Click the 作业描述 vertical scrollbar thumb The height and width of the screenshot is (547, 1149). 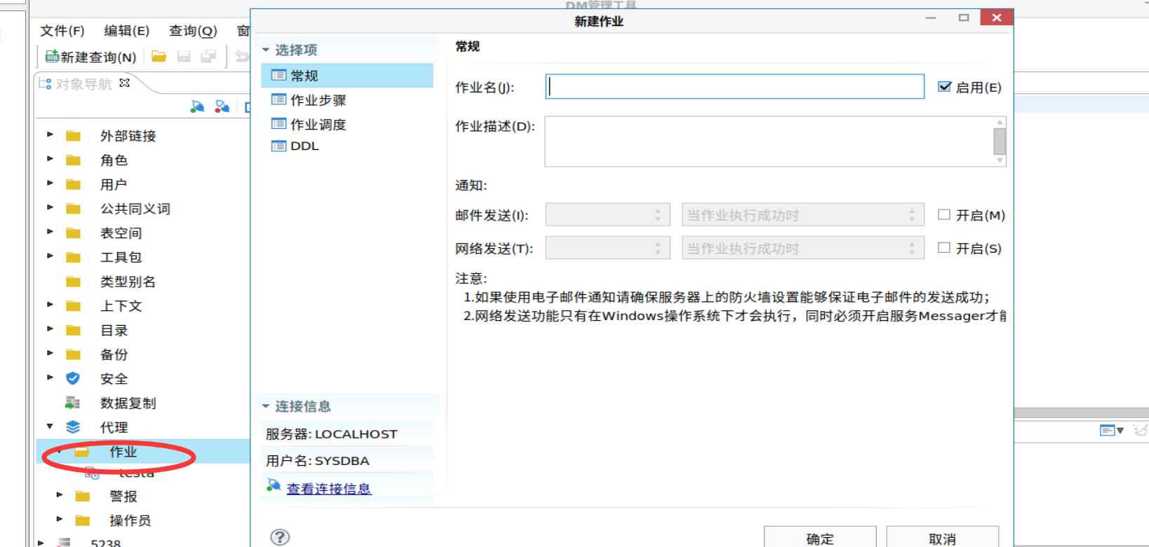[1000, 141]
